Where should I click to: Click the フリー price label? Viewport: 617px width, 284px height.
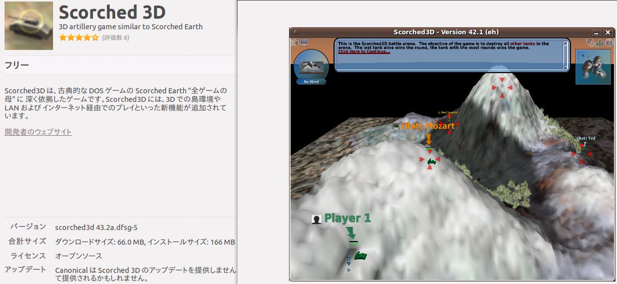tap(17, 65)
